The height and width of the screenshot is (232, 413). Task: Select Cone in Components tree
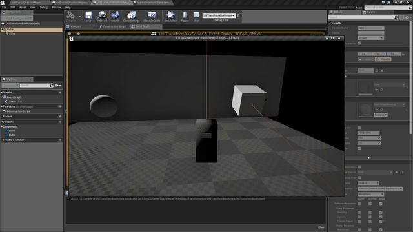click(x=12, y=34)
